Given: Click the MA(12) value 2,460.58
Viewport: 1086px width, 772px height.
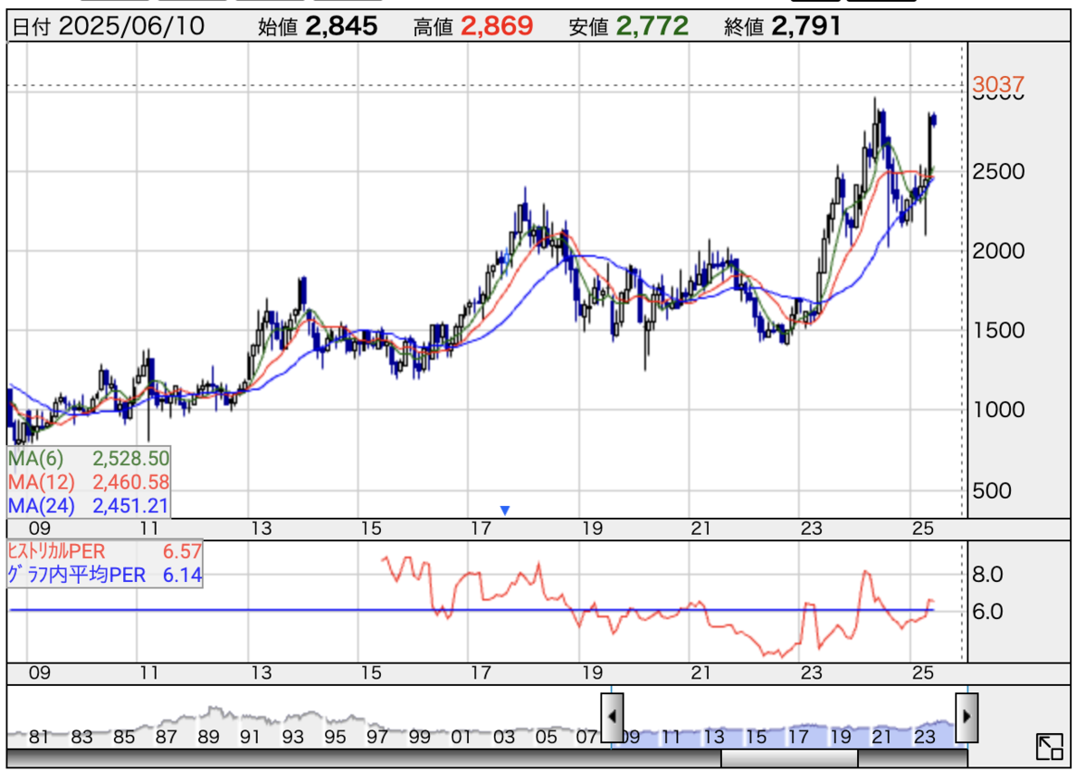Looking at the screenshot, I should [131, 481].
